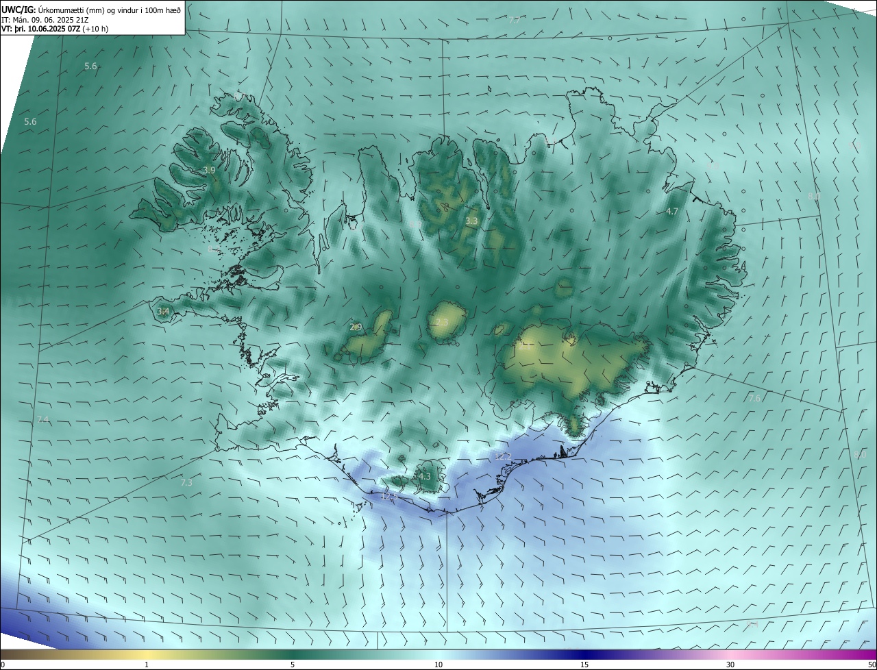Click the 3.9 value in the Westfjords

click(x=210, y=170)
